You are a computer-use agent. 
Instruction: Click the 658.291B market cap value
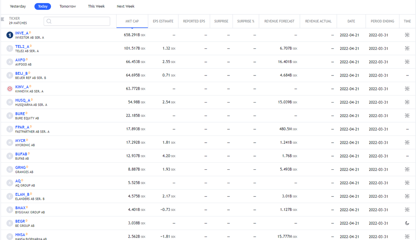(135, 35)
